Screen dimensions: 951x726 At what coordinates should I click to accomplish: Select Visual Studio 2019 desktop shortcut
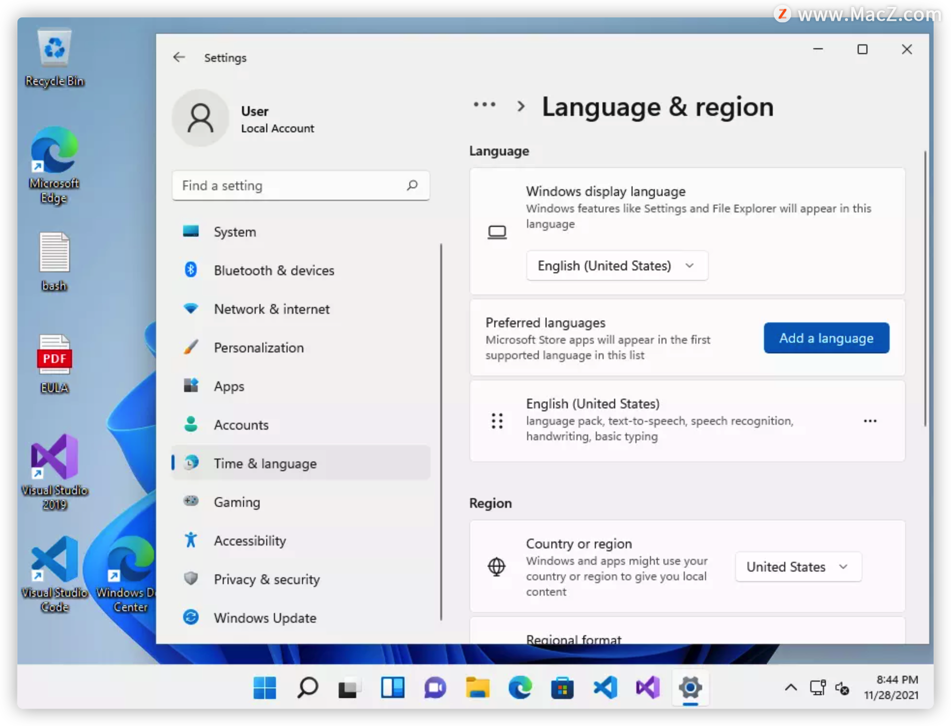point(54,473)
